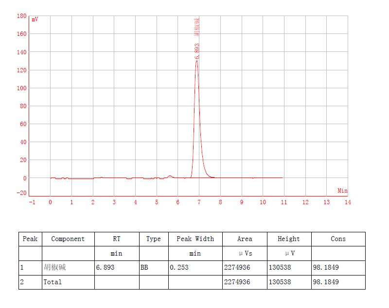Click the 180 tick label on the y-axis
Screen dimensions: 389x308
click(x=21, y=16)
